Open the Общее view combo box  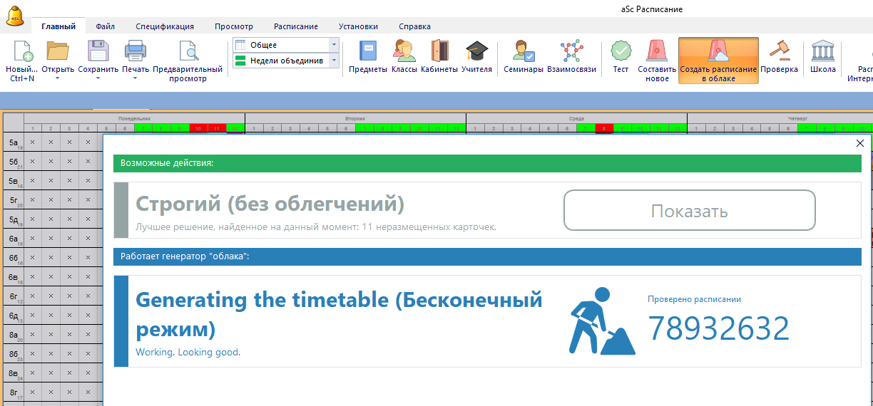pos(285,45)
